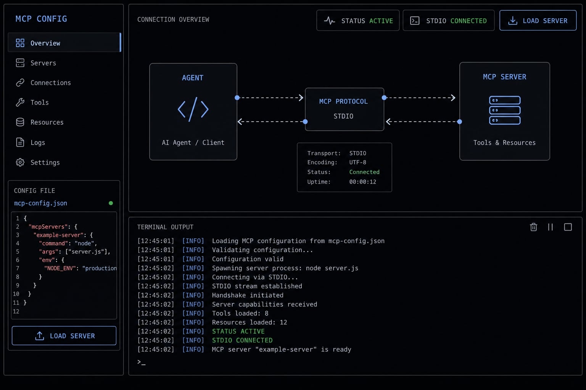This screenshot has height=390, width=586.
Task: Pause terminal output with the pause icon
Action: point(550,227)
